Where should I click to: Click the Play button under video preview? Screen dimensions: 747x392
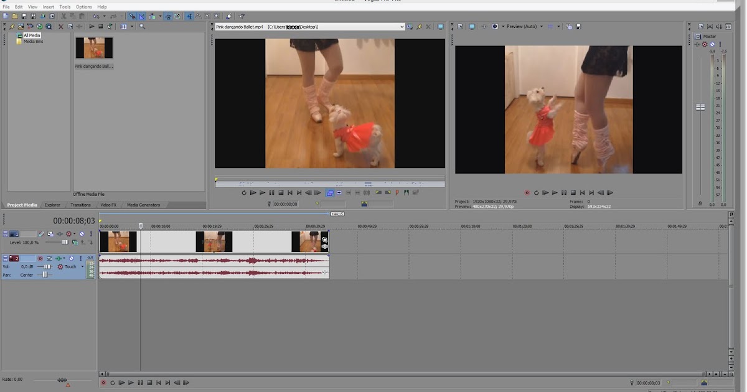point(555,193)
